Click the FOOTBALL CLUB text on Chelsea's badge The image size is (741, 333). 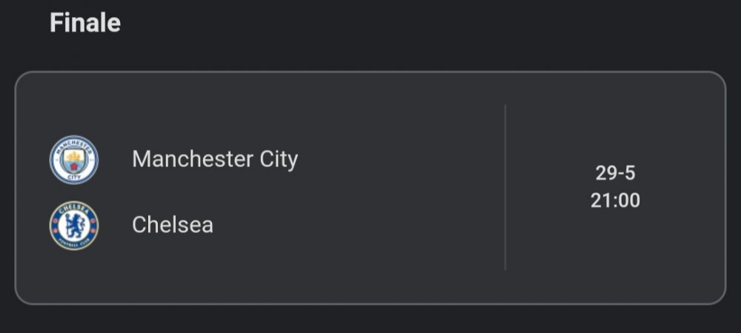[x=74, y=243]
